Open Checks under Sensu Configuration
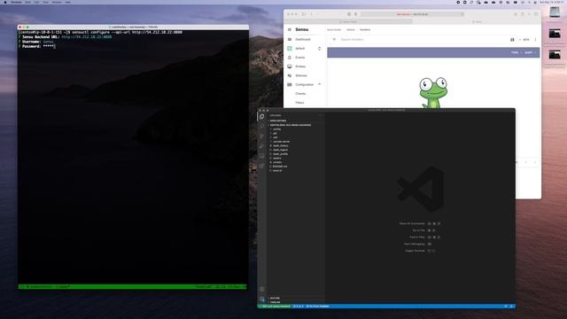The image size is (567, 319). (x=300, y=94)
